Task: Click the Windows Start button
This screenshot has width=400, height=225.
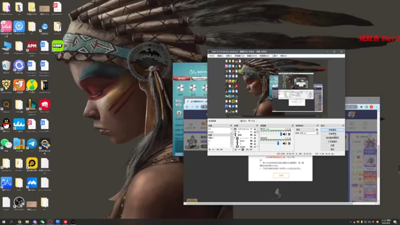Action: click(3, 222)
